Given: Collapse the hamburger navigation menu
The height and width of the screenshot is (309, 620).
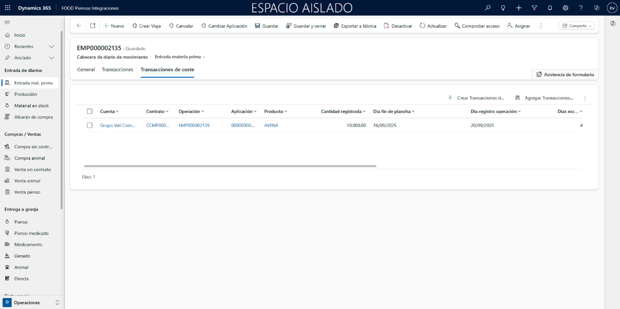Looking at the screenshot, I should (x=7, y=22).
